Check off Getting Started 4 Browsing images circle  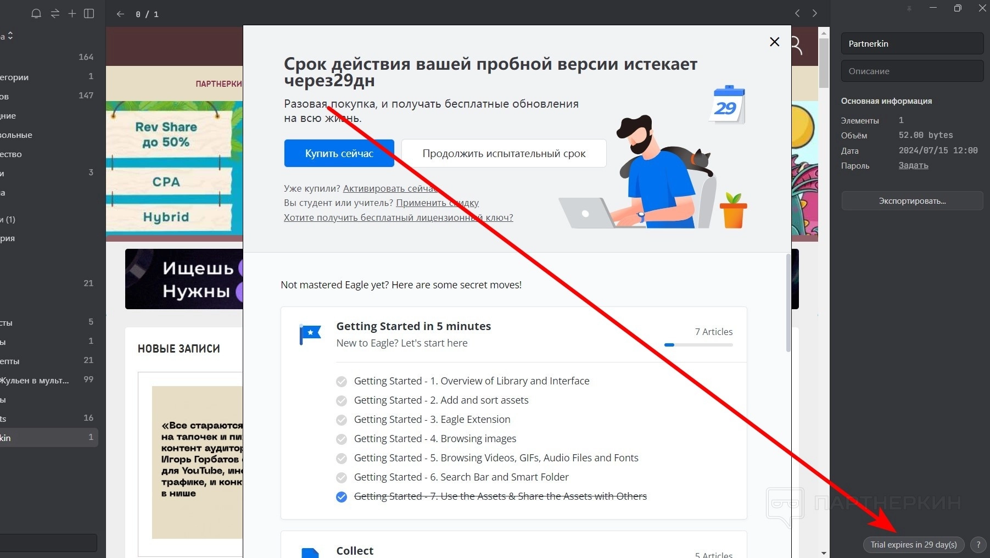342,439
